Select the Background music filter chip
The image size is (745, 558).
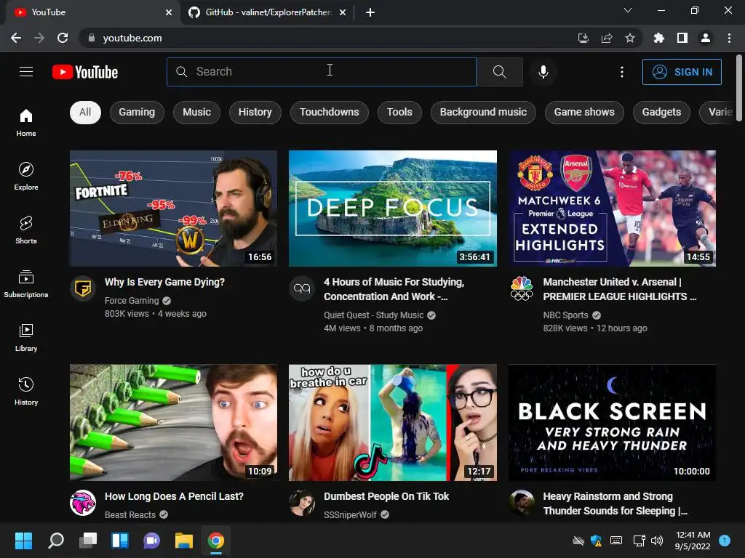tap(483, 113)
